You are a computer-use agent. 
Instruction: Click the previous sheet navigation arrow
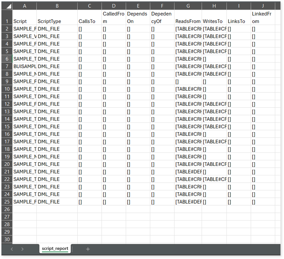point(12,249)
